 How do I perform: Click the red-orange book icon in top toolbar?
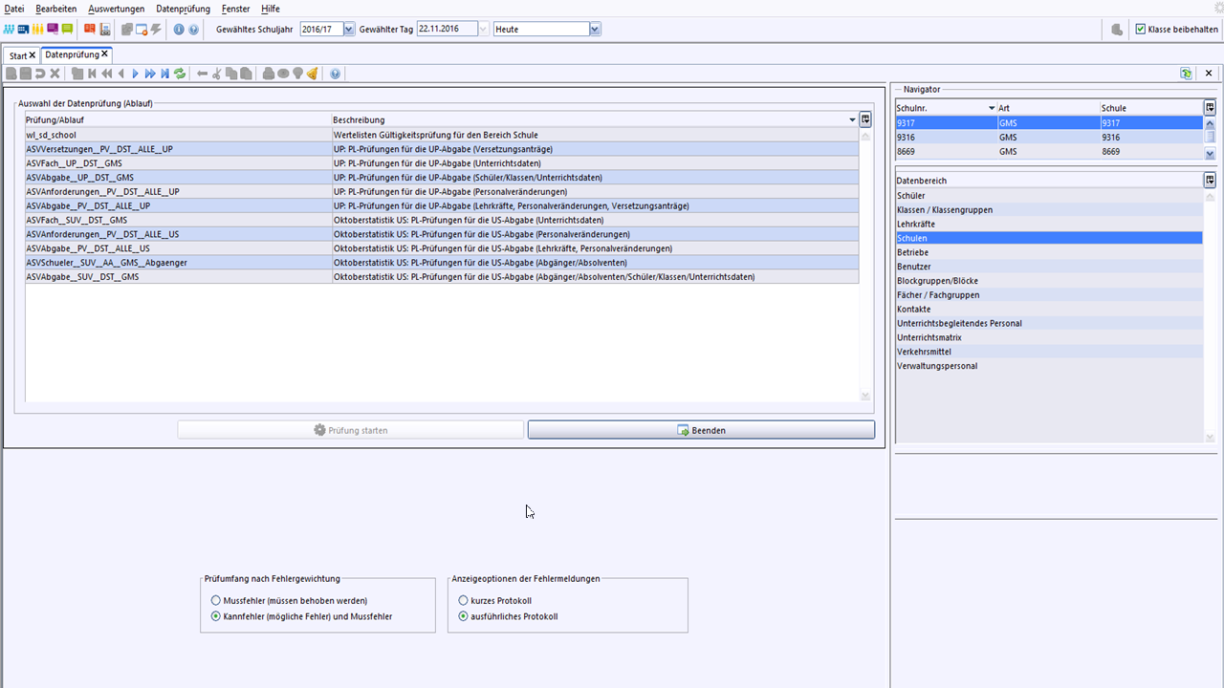90,30
